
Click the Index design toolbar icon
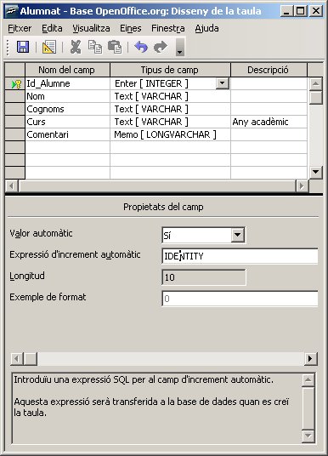pos(49,47)
